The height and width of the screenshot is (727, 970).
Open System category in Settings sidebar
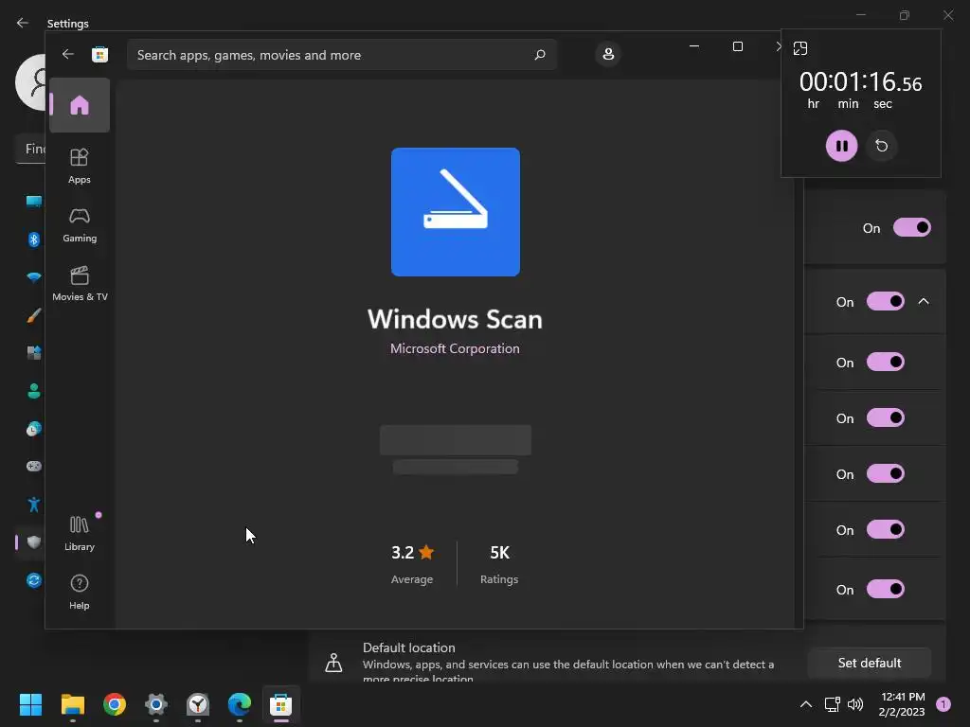33,202
